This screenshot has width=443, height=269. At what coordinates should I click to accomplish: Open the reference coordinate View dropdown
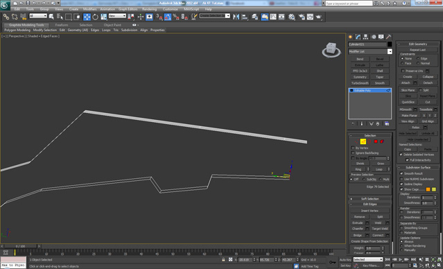tap(117, 16)
